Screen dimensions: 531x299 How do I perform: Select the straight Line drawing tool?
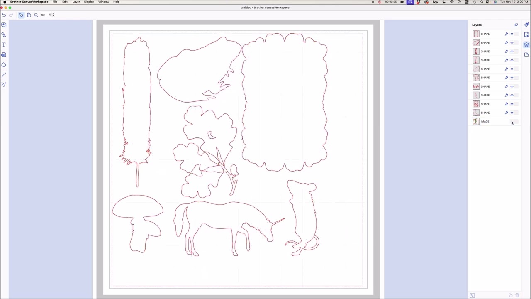4,75
